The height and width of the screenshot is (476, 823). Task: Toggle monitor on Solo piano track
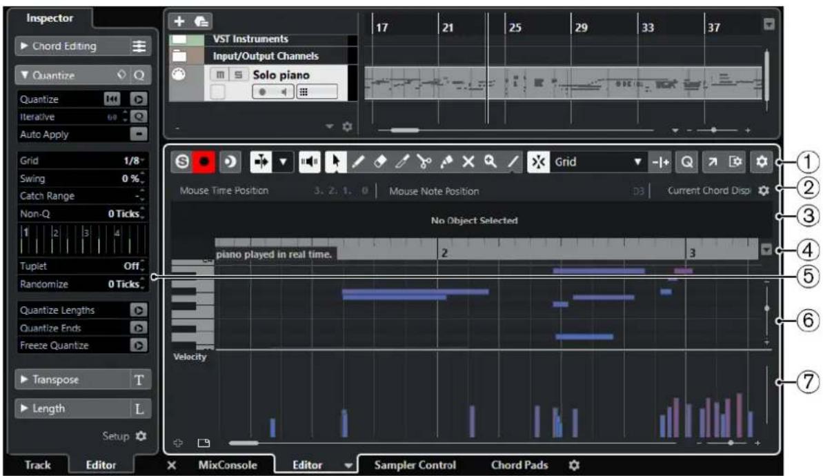[284, 92]
